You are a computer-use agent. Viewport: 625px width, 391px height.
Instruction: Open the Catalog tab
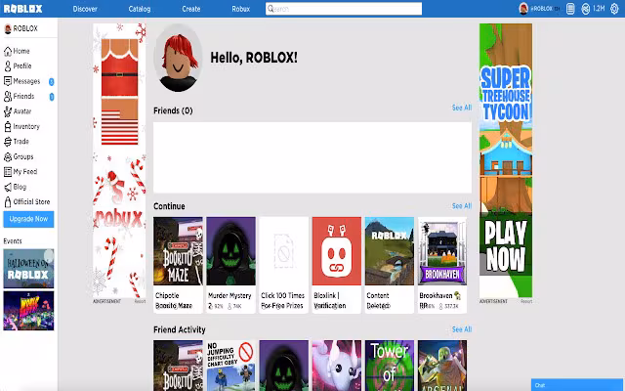[x=140, y=9]
